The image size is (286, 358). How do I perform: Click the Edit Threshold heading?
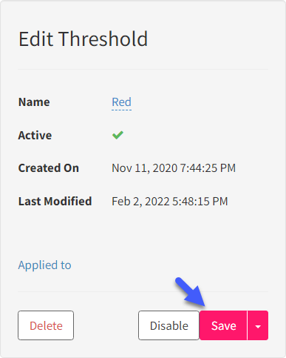point(84,39)
